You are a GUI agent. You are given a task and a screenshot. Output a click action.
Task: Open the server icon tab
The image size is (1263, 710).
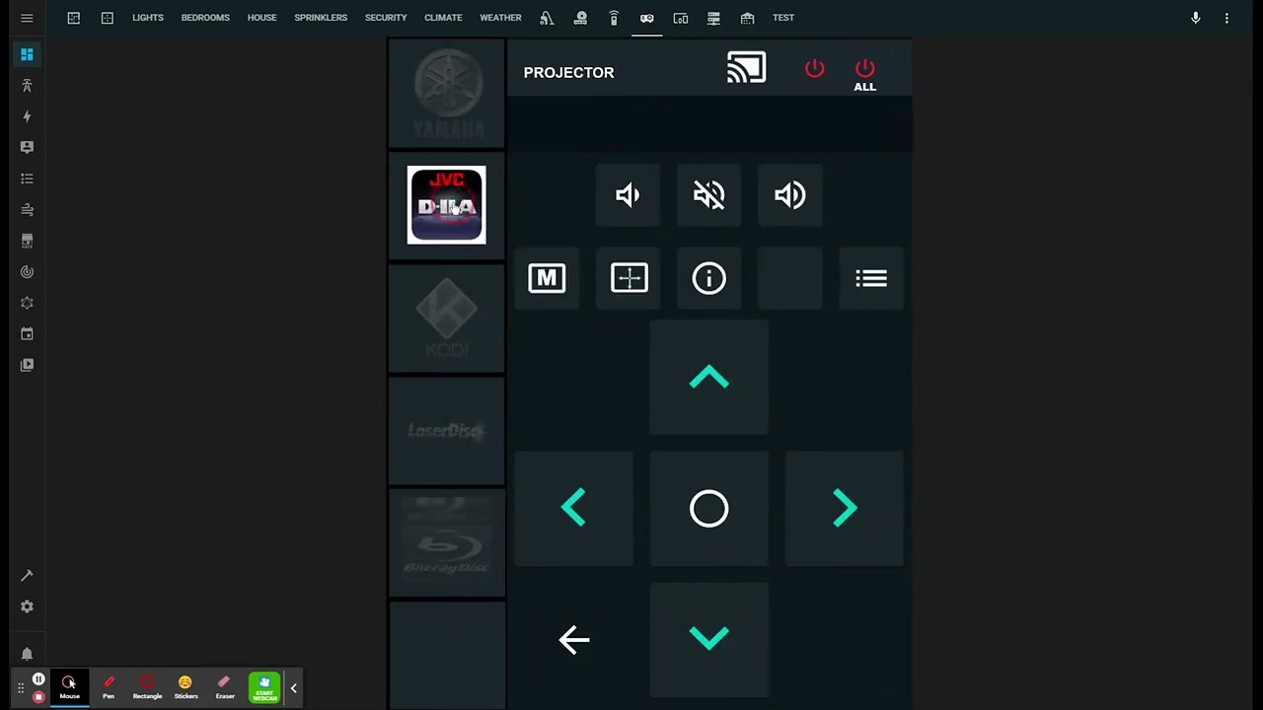(x=713, y=18)
